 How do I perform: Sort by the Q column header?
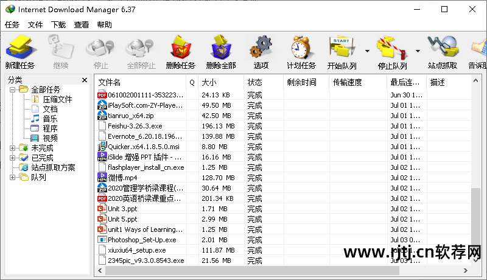tap(192, 82)
